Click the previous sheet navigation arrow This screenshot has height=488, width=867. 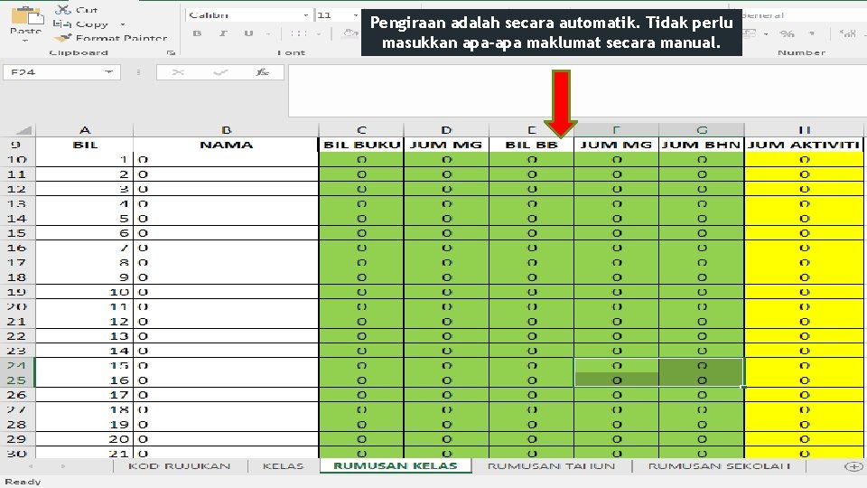tap(31, 466)
